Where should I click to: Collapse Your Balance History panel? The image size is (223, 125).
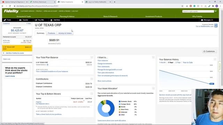(x=215, y=59)
